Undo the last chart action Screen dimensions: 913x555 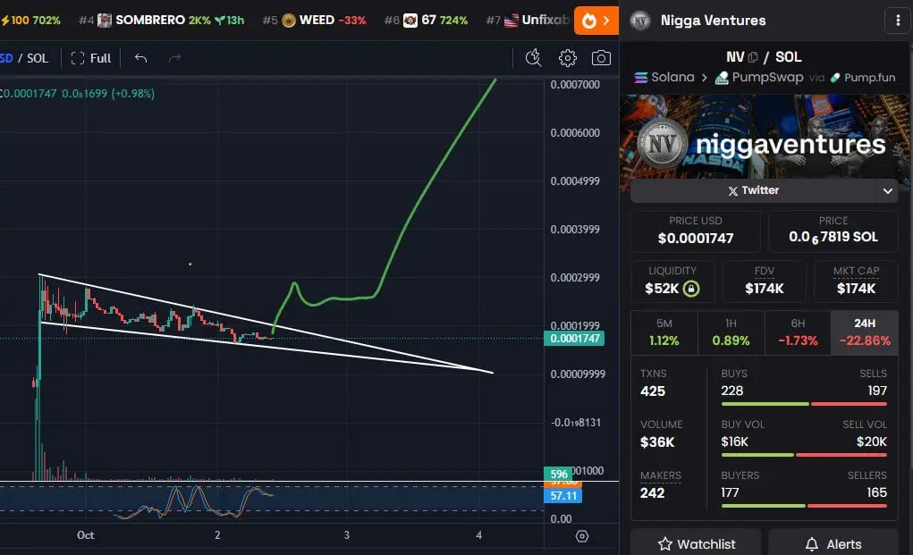[140, 58]
